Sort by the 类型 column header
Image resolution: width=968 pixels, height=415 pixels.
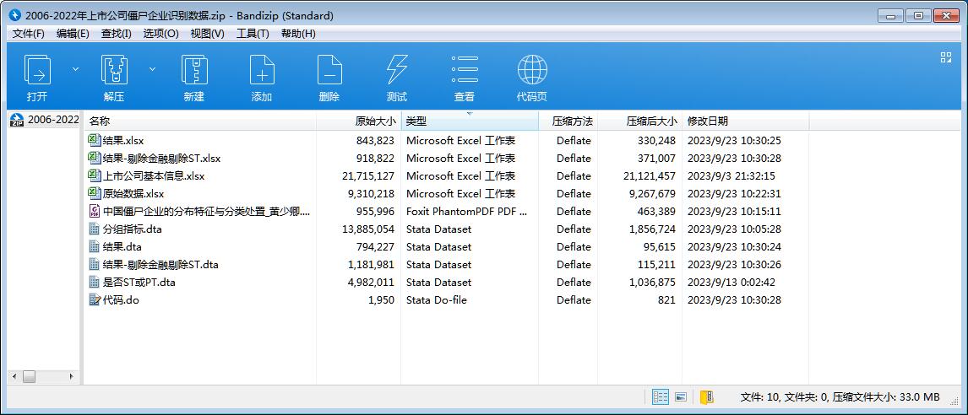(470, 121)
